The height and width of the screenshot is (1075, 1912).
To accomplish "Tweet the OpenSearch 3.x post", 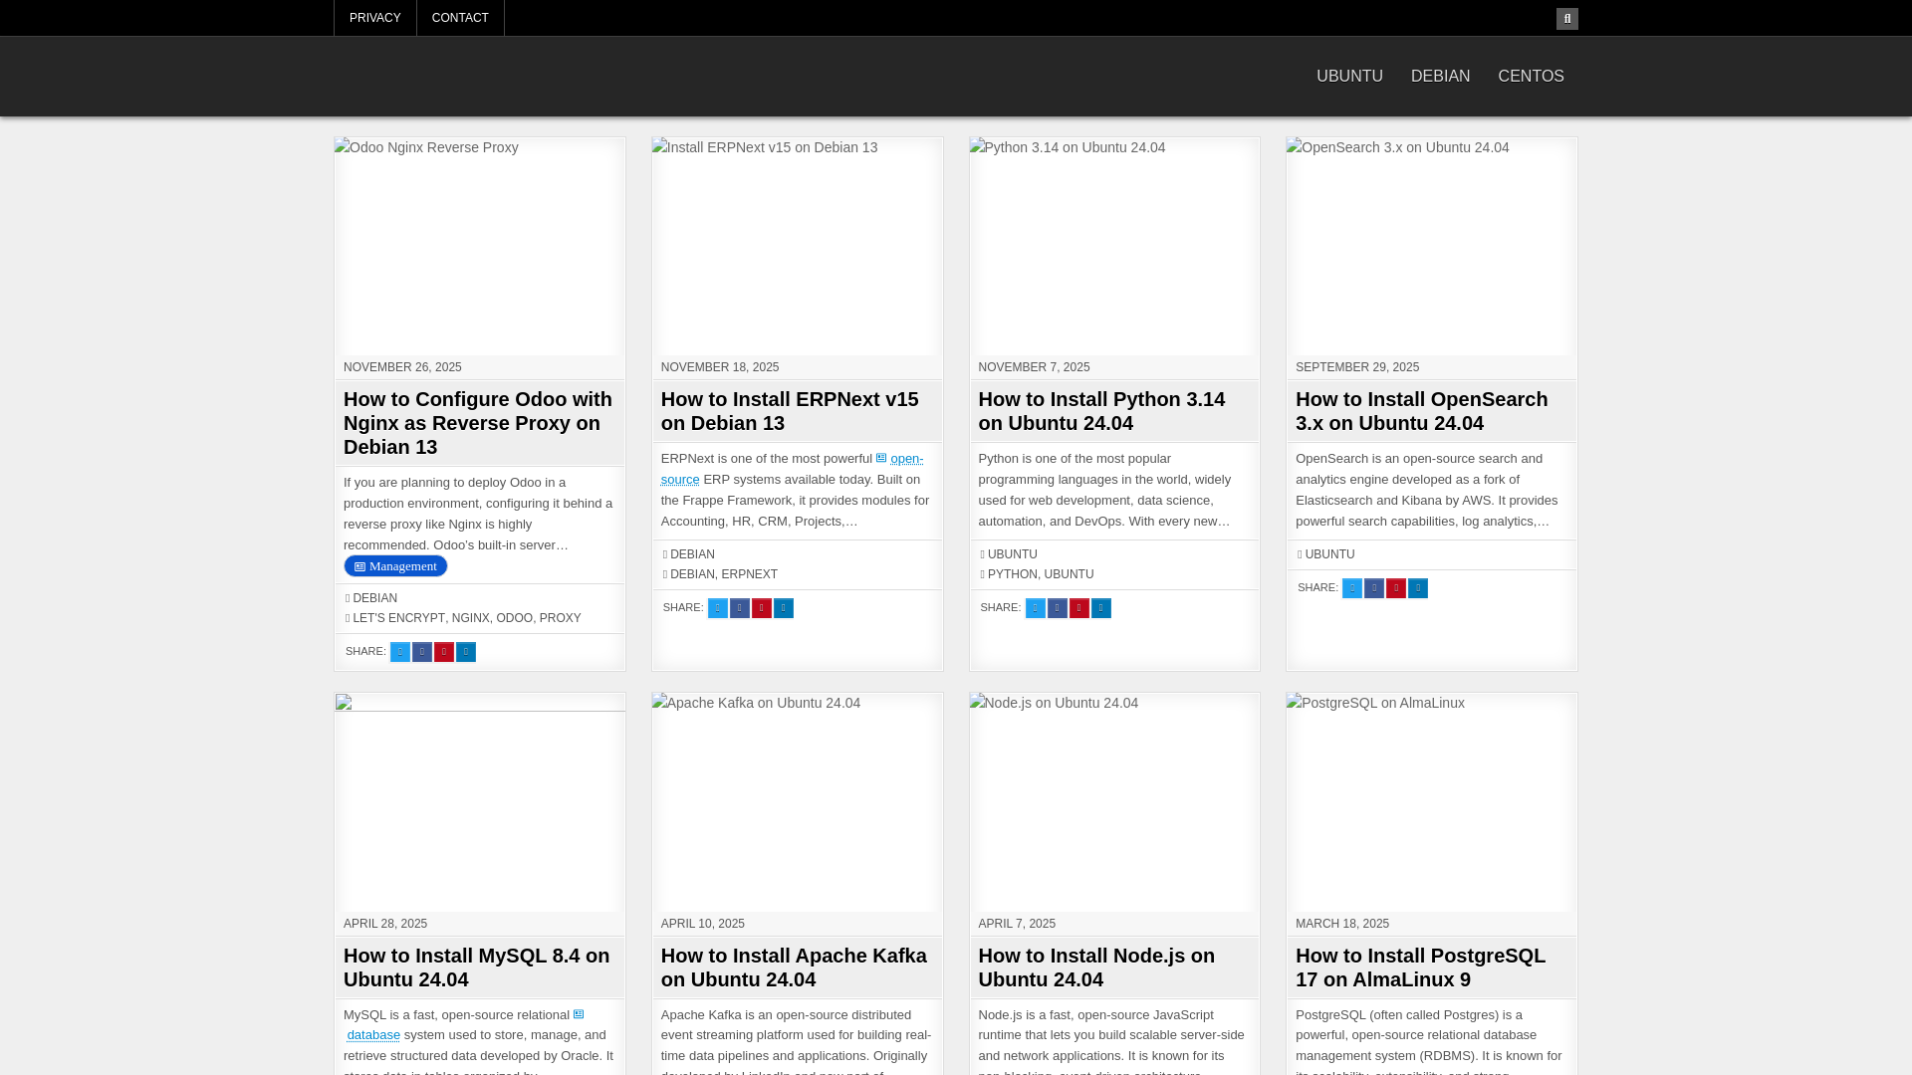I will tap(1351, 588).
